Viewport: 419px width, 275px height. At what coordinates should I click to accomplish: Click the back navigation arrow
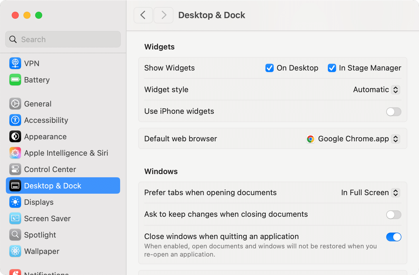coord(143,15)
